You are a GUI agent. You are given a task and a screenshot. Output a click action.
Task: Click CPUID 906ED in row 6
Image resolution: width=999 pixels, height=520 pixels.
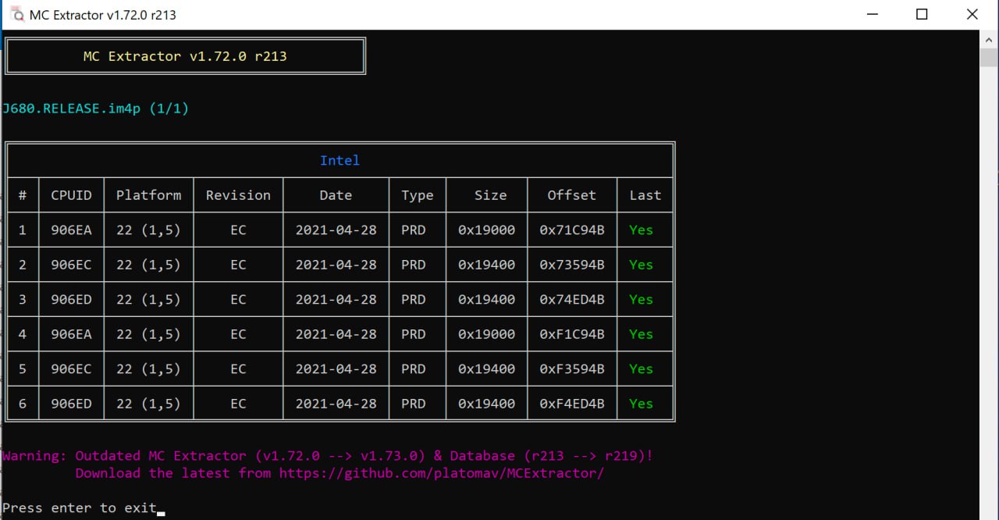[71, 404]
